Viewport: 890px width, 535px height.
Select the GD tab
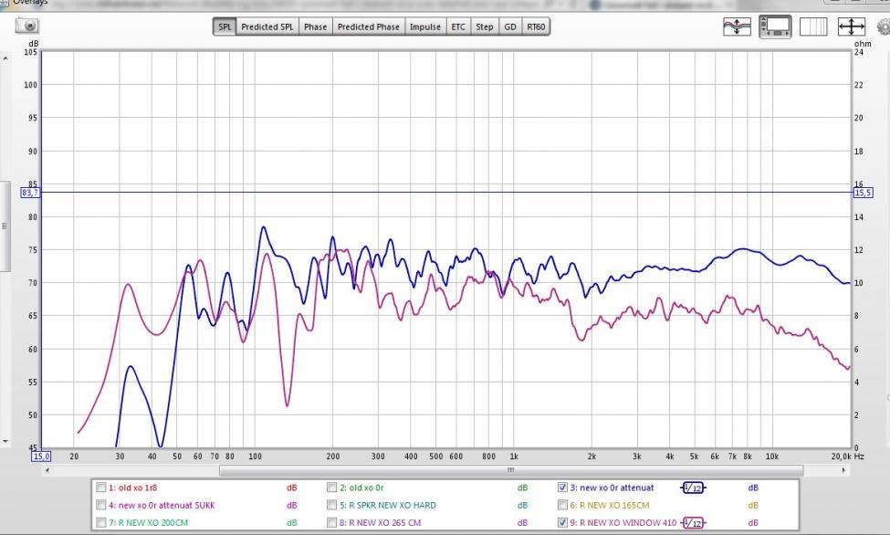point(510,26)
